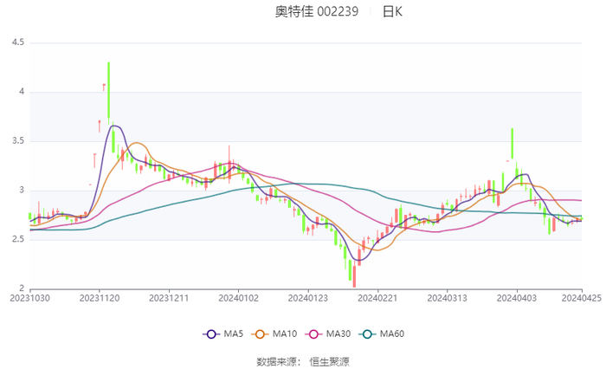Select the 20240102 date on the axis
This screenshot has height=369, width=606.
(x=239, y=297)
